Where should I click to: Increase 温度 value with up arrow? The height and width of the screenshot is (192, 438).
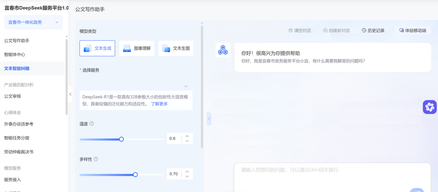click(x=187, y=136)
